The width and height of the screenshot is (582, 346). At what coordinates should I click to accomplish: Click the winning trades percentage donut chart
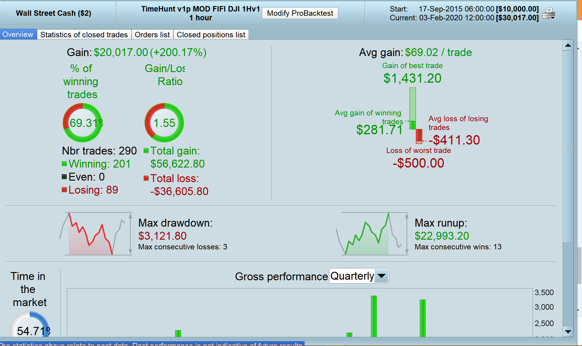point(82,123)
